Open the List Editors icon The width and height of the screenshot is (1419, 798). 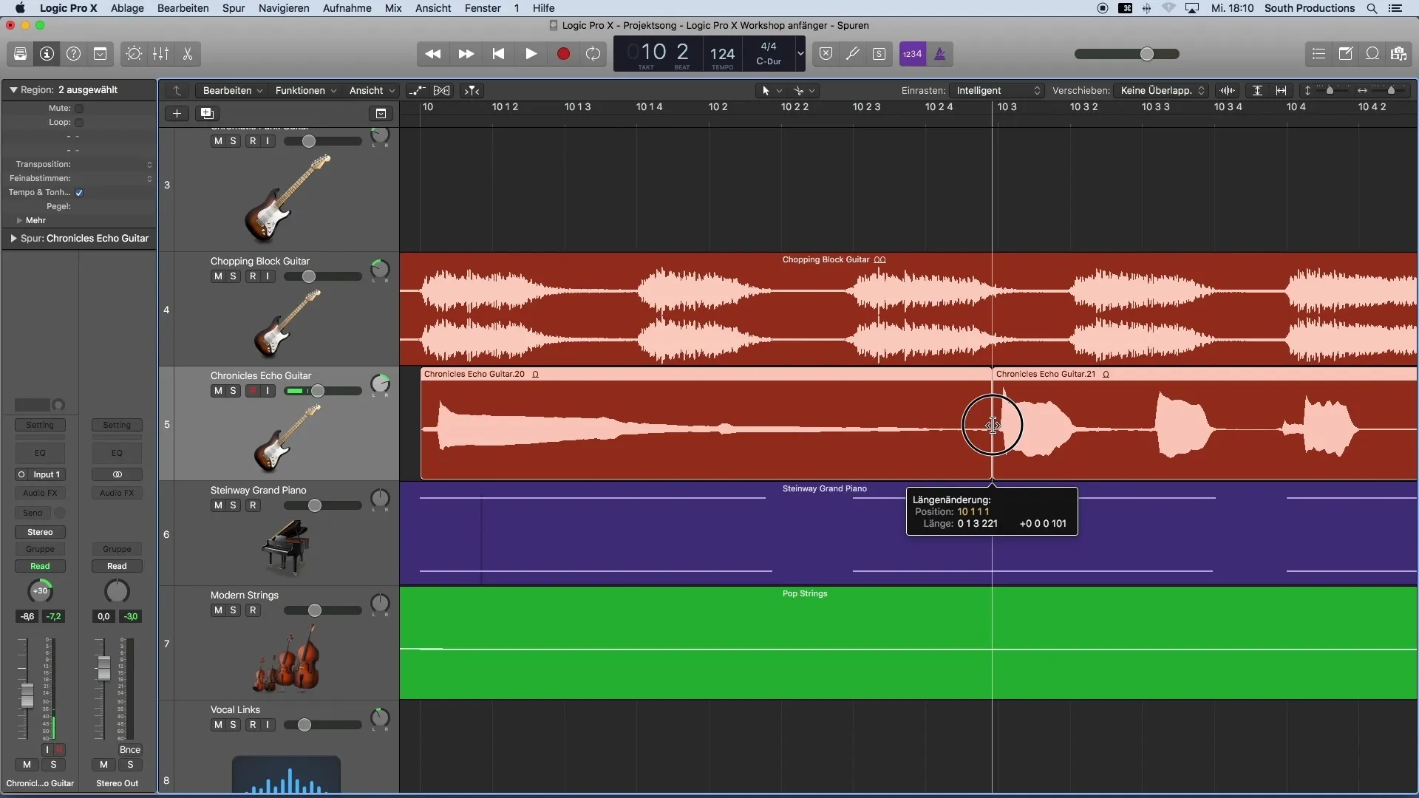1318,54
